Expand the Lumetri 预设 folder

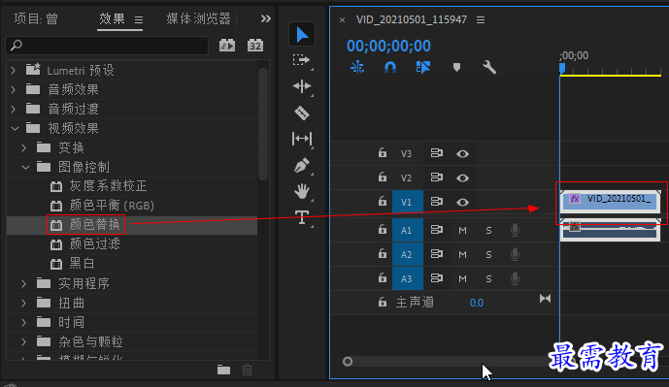pyautogui.click(x=14, y=70)
